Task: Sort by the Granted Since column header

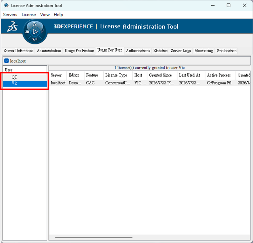Action: point(162,75)
